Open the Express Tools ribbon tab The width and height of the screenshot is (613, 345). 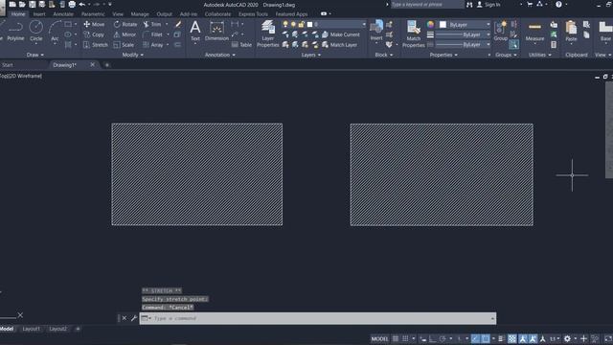coord(253,14)
